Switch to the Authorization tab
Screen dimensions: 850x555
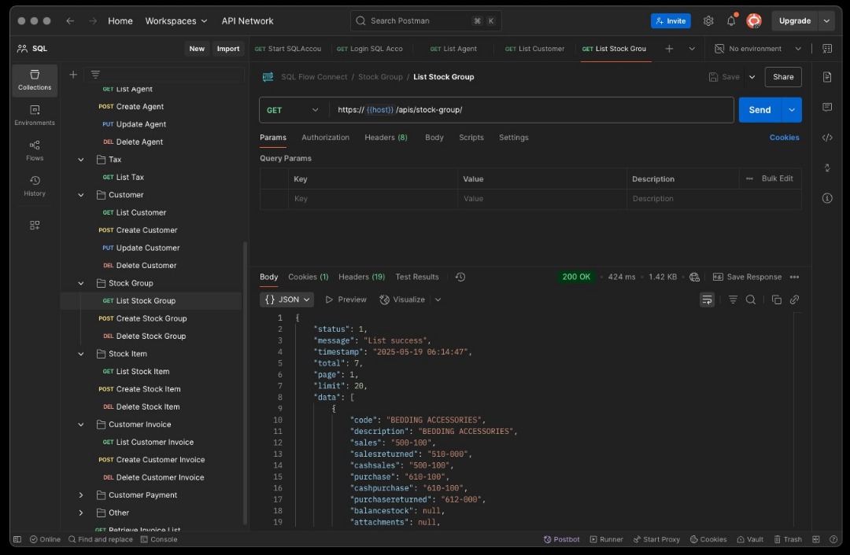325,138
